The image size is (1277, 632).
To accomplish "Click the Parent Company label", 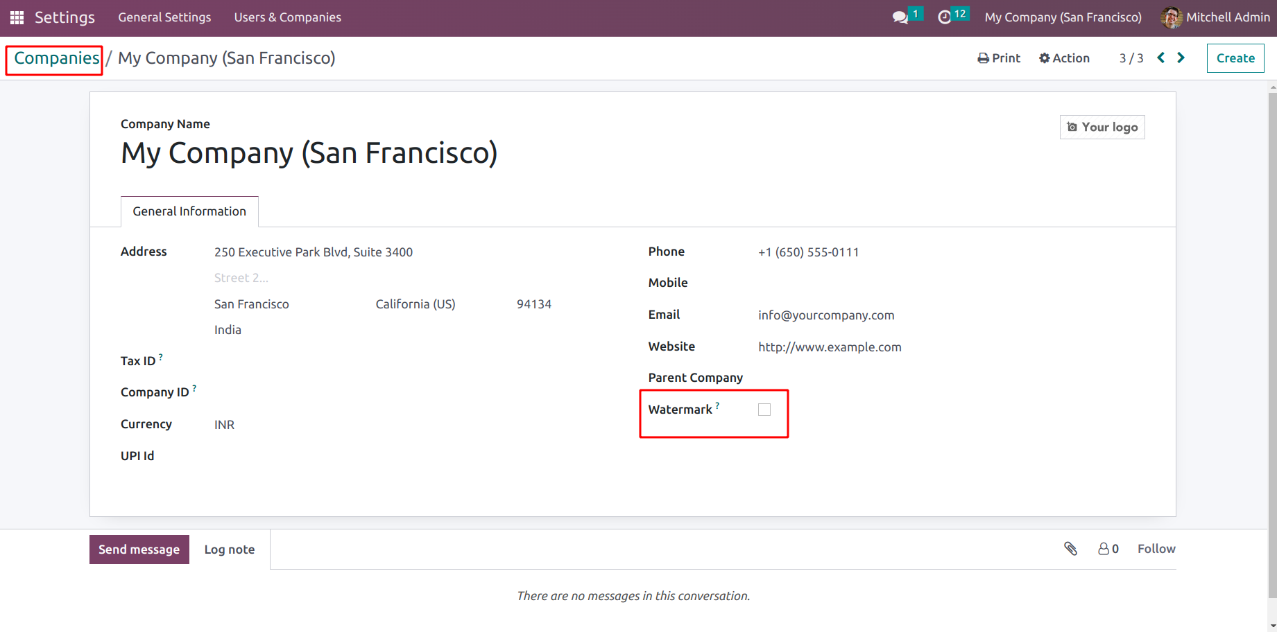I will point(696,378).
